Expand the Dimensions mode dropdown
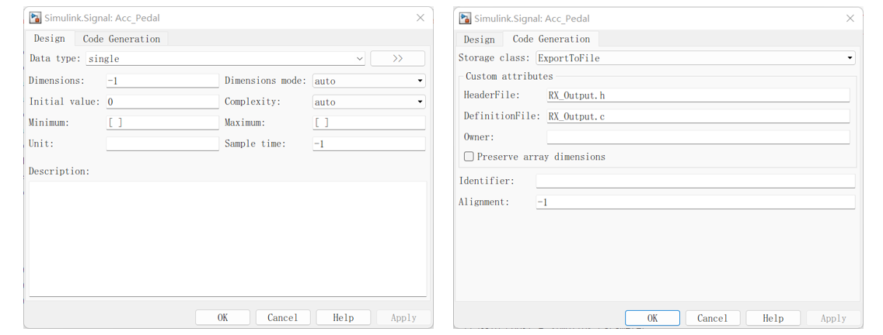The width and height of the screenshot is (883, 335). 368,81
